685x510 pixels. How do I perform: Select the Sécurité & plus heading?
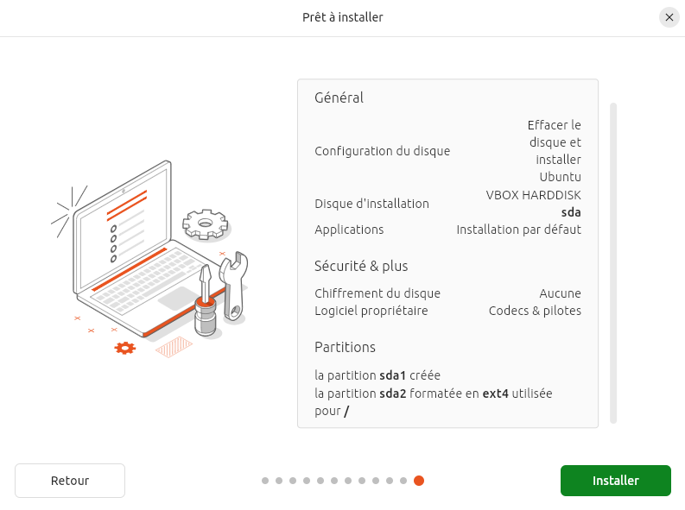tap(361, 266)
